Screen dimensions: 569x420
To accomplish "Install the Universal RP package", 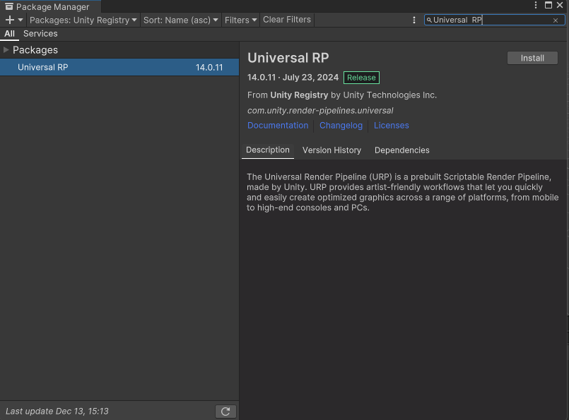I will (x=532, y=58).
